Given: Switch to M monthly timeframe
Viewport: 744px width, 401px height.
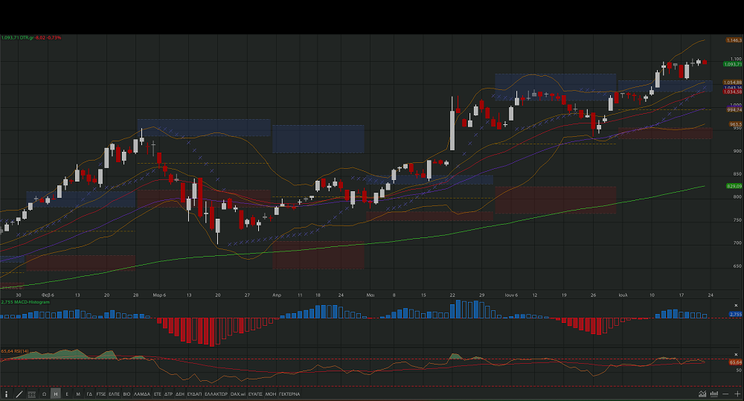Looking at the screenshot, I should 78,394.
